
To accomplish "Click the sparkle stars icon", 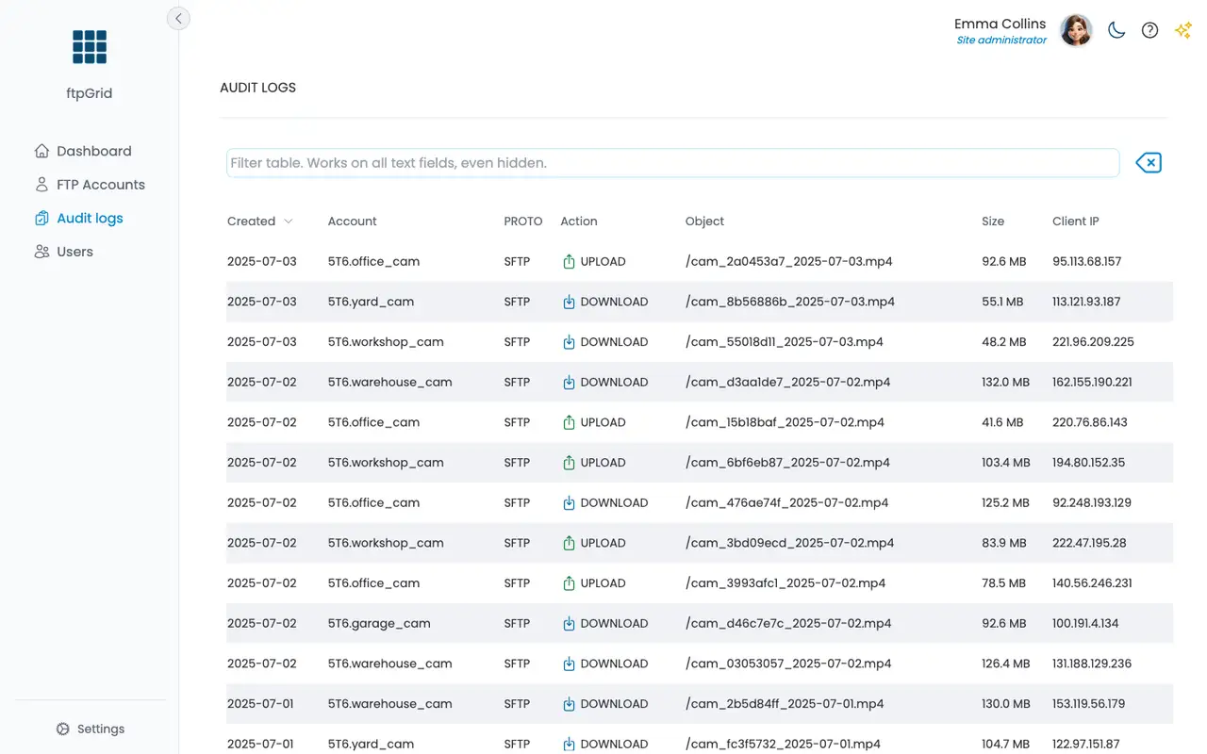I will [x=1182, y=30].
